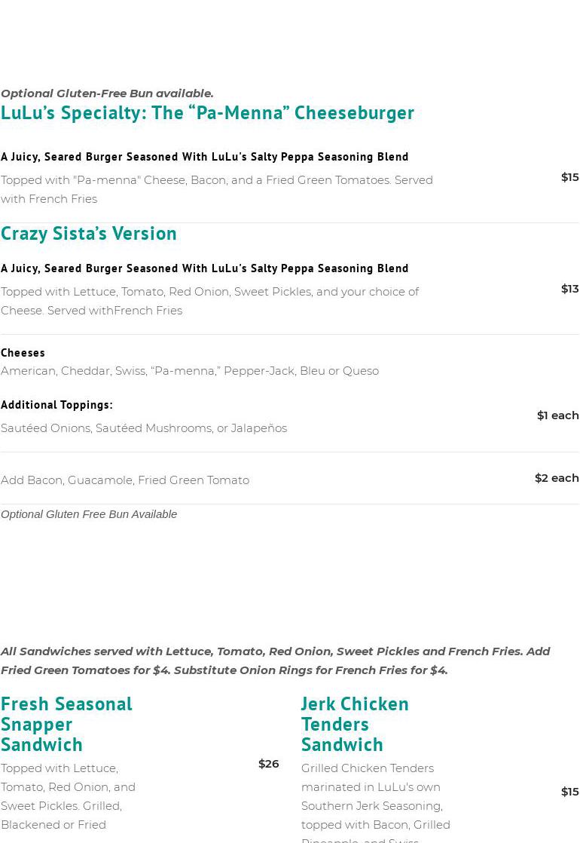Screen dimensions: 580x843
Task: Click the All Sandwiches served with note
Action: [x=275, y=661]
